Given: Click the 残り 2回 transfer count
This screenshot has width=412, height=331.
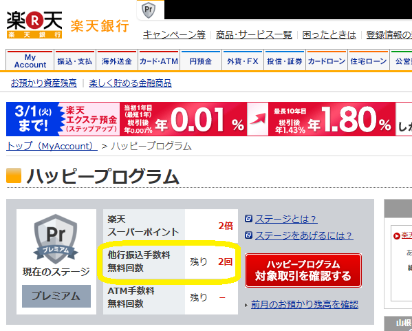Looking at the screenshot, I should 211,261.
